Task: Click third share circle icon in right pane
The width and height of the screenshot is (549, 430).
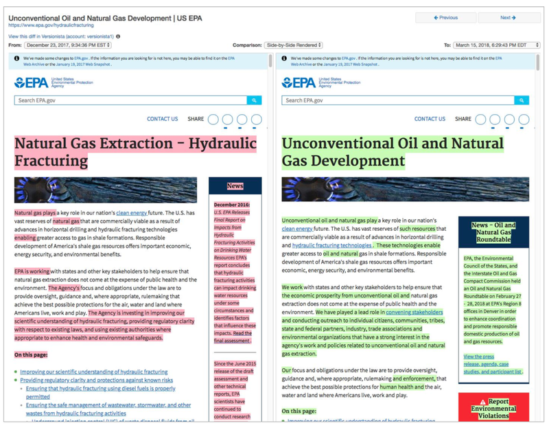Action: click(x=509, y=120)
